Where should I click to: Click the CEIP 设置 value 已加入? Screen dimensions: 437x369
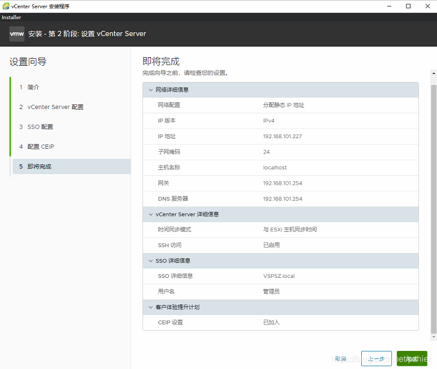(x=271, y=322)
